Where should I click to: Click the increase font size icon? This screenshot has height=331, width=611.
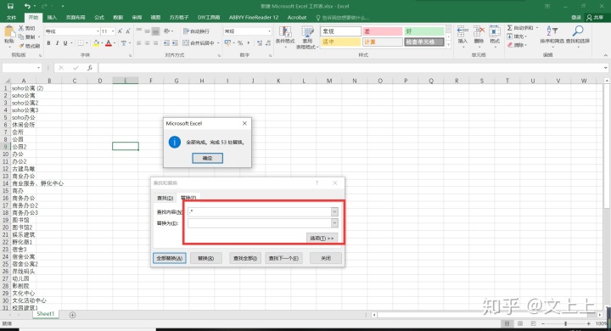tap(120, 31)
